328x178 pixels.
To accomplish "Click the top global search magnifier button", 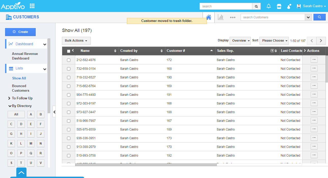I will (x=256, y=6).
